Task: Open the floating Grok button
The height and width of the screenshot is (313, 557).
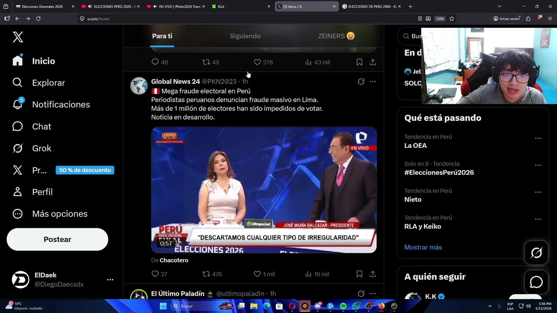Action: 536,253
